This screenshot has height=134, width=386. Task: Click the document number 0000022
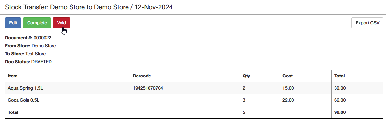click(x=42, y=38)
